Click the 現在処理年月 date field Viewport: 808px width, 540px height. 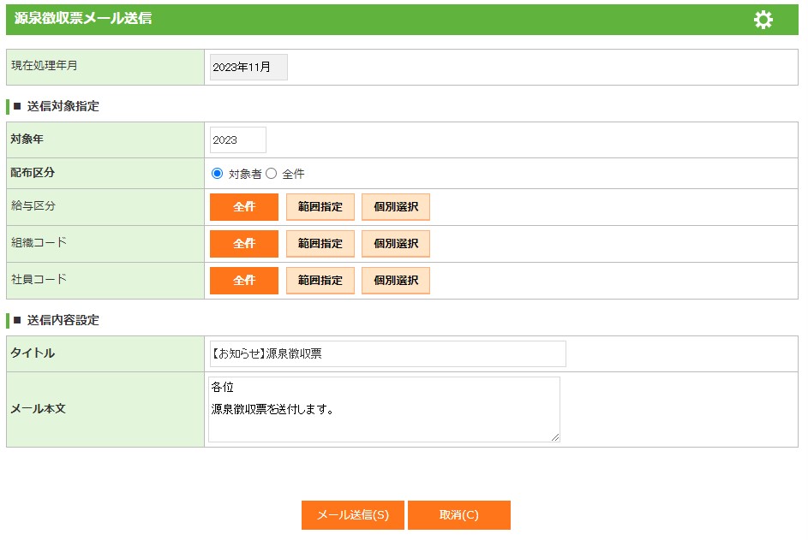pos(248,68)
